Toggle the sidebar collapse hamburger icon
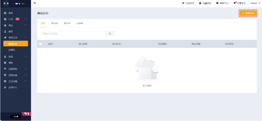The height and width of the screenshot is (121, 262). click(x=35, y=3)
